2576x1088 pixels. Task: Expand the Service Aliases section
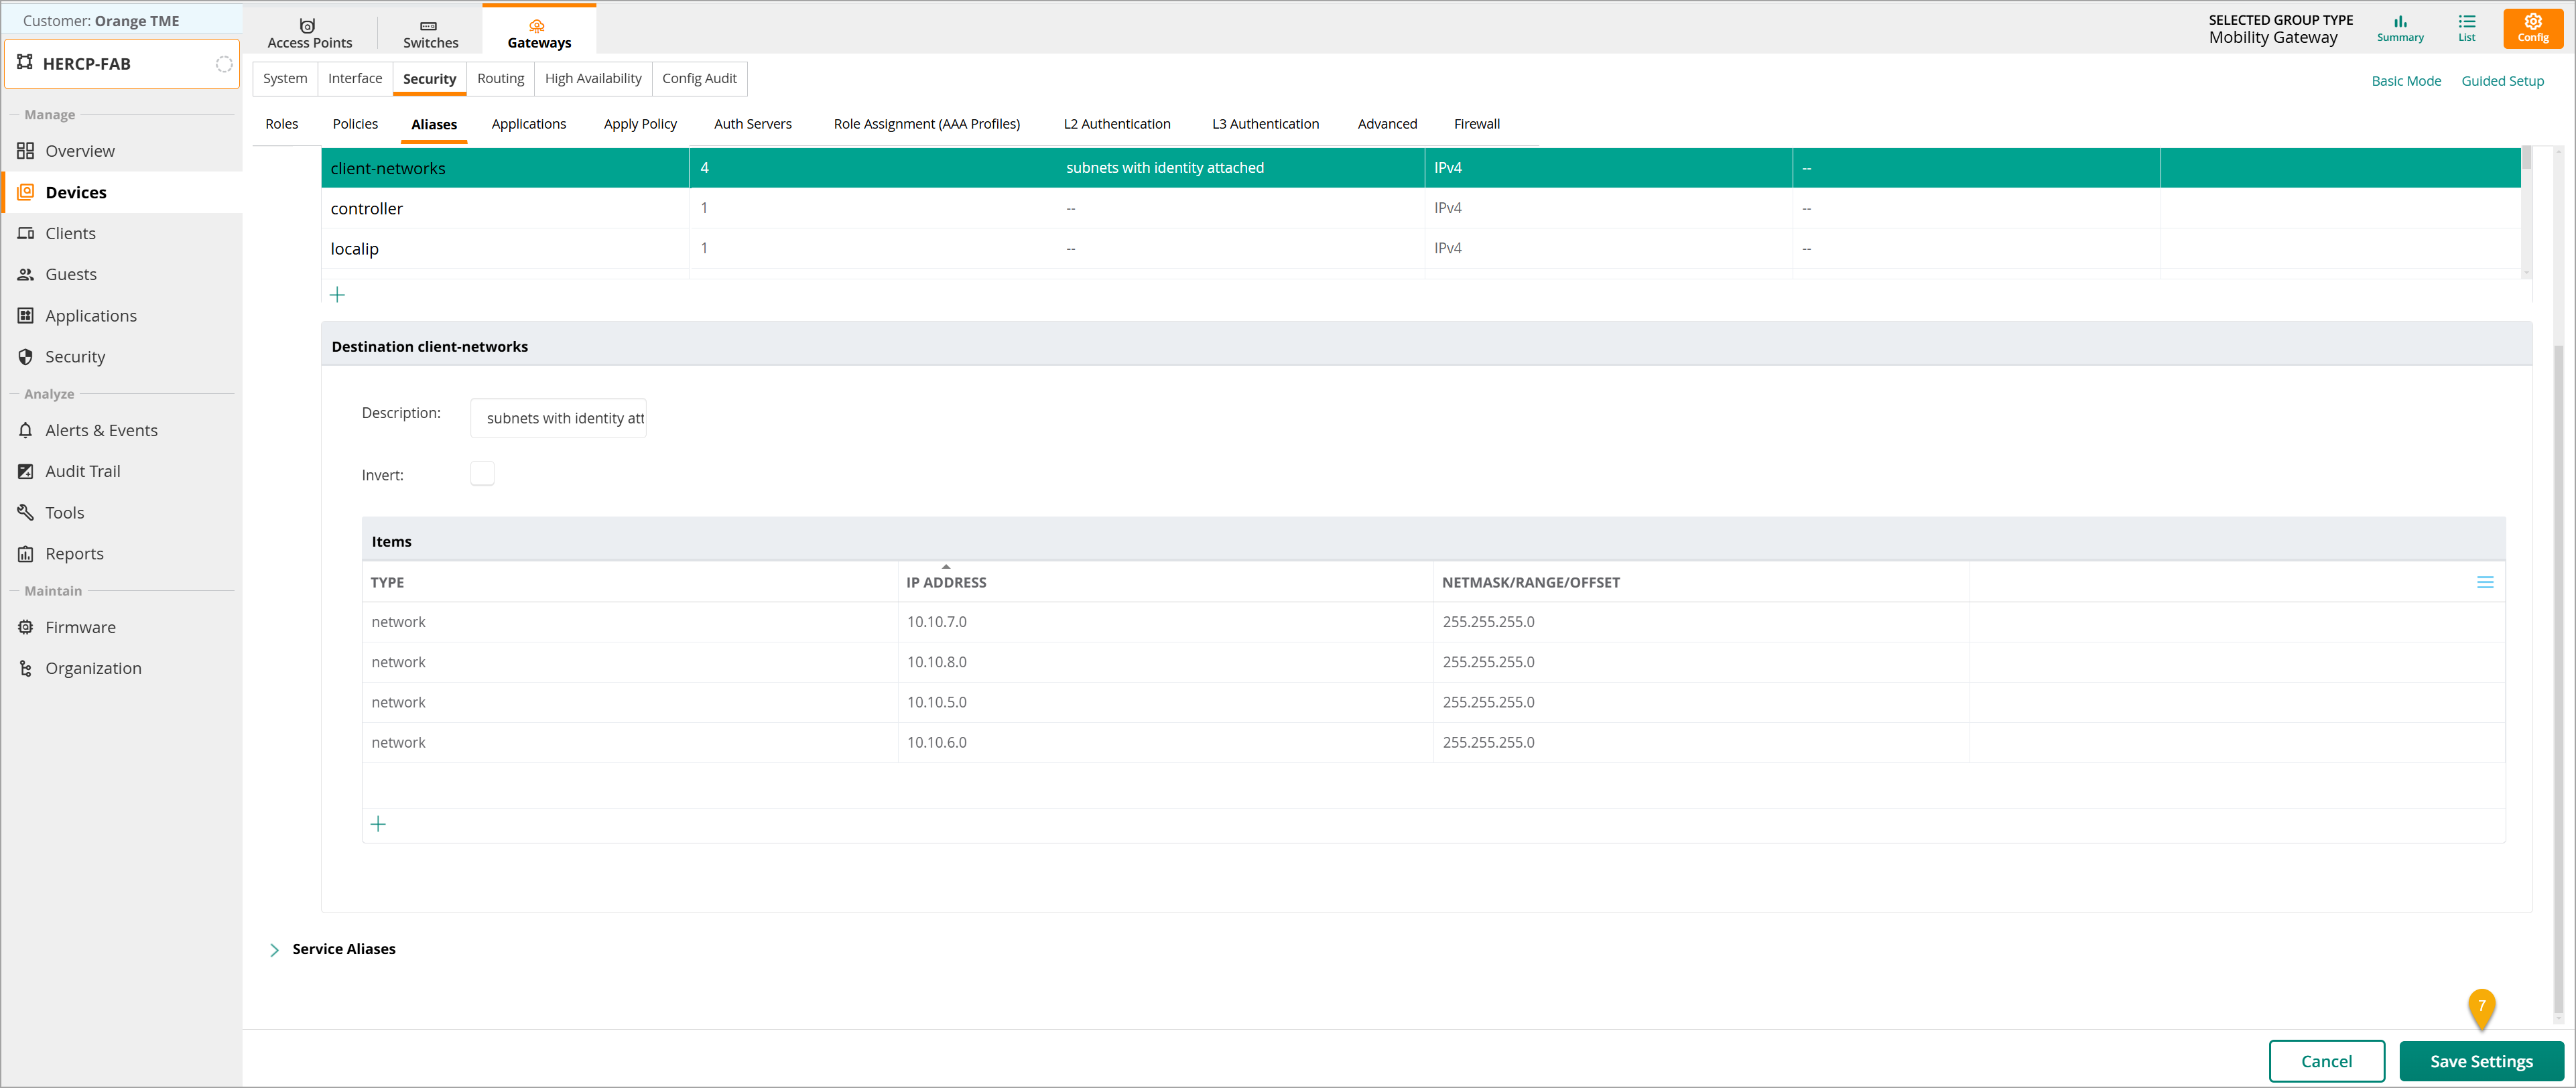(x=274, y=949)
